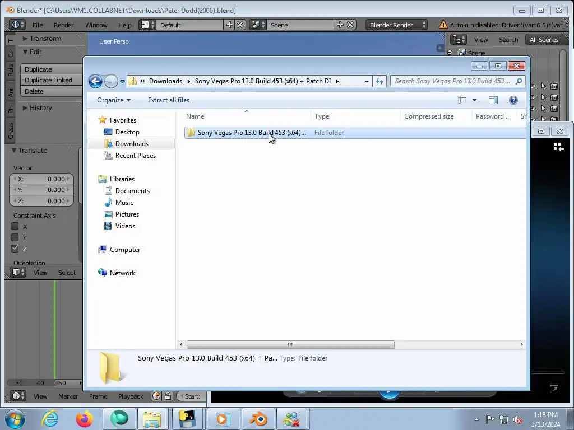Adjust the X vector value field
The width and height of the screenshot is (574, 430).
41,179
